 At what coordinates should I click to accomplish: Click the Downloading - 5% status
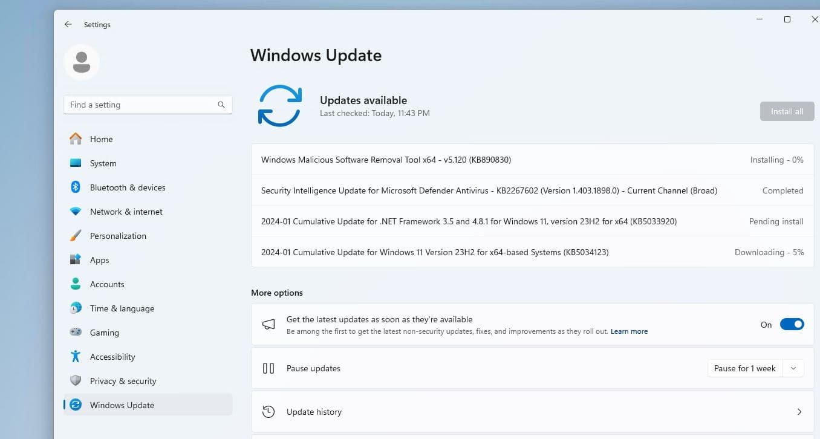click(769, 252)
